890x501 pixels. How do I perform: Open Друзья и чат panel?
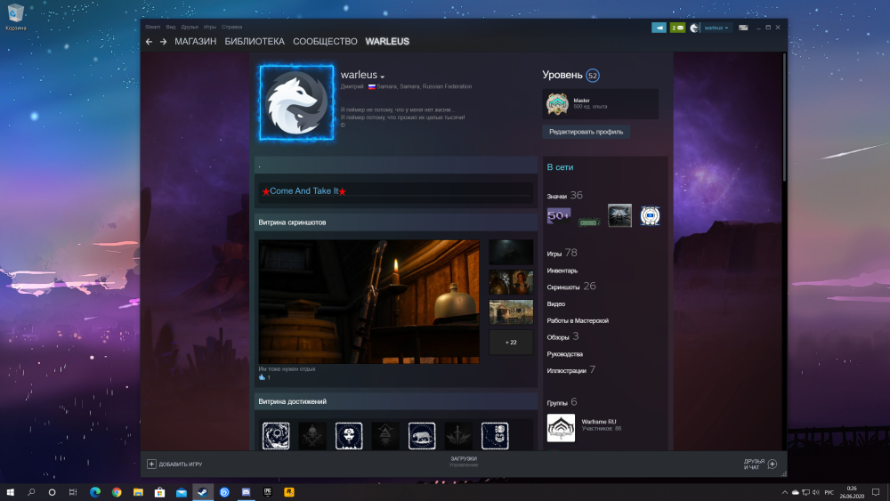coord(760,465)
